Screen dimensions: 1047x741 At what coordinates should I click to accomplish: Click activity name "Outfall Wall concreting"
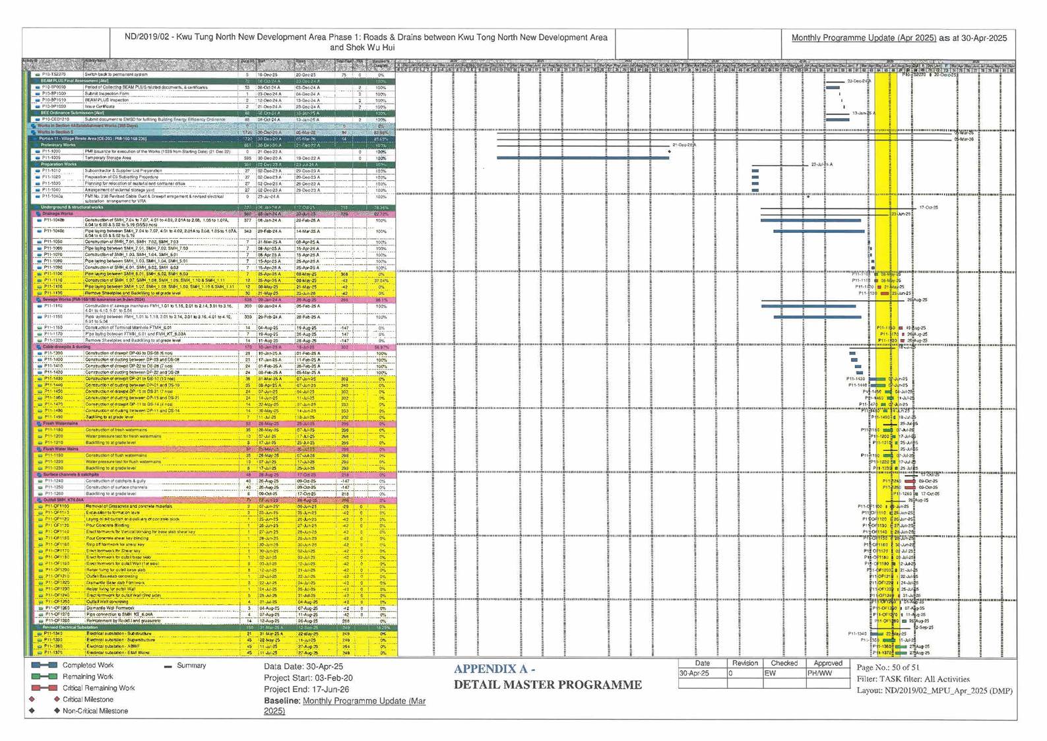point(108,602)
